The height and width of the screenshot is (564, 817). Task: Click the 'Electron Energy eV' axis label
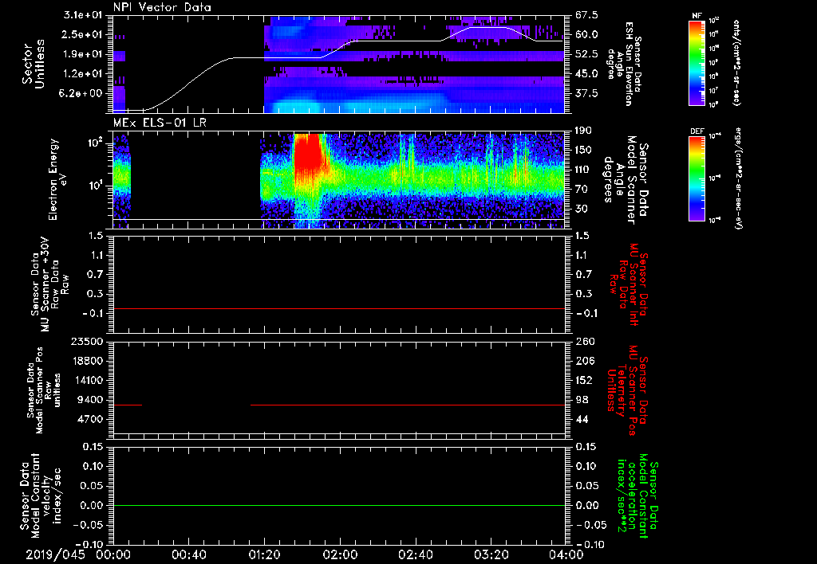(x=57, y=179)
